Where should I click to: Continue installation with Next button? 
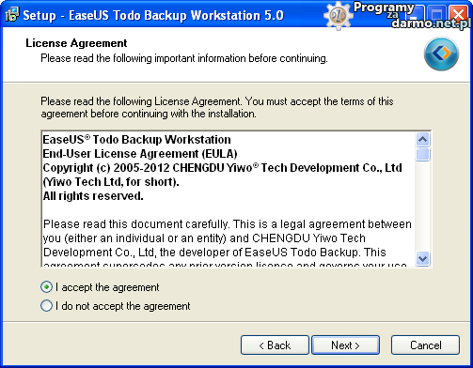tap(345, 345)
